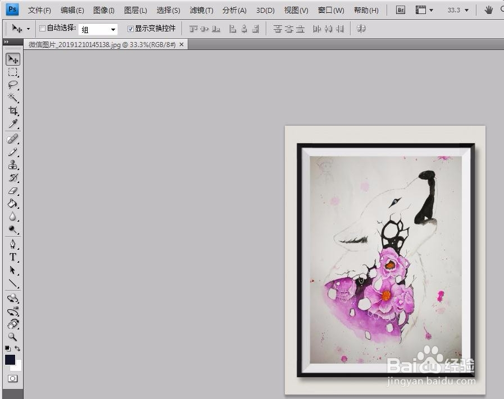Select the Zoom tool in toolbox
Screen dimensions: 504x399
click(12, 337)
